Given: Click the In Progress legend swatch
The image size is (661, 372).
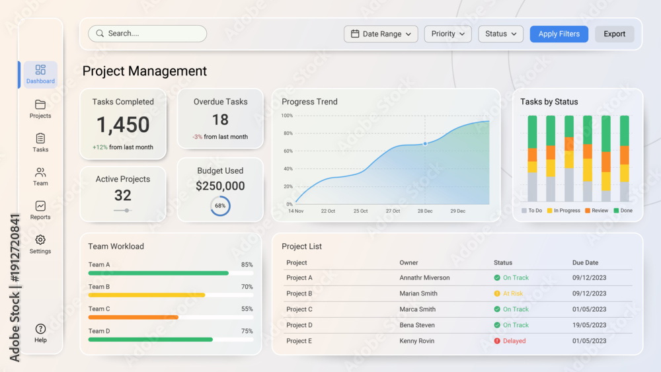Looking at the screenshot, I should (x=549, y=210).
